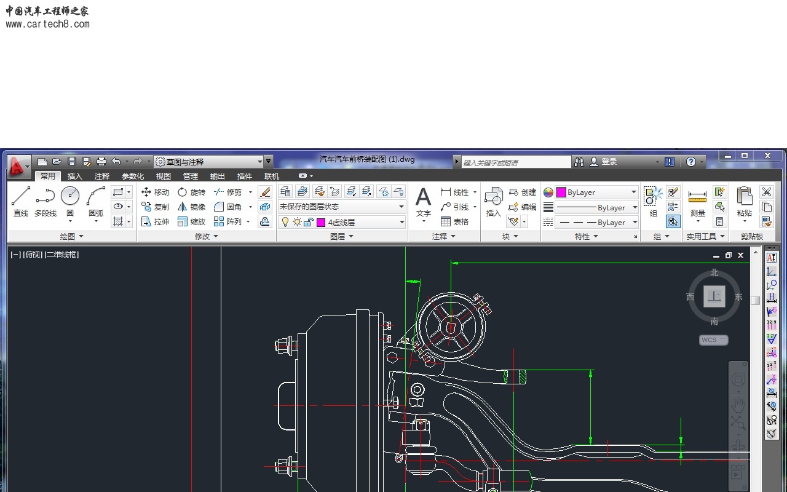Screen dimensions: 787x492
Task: Open the 文字 (Text) annotation tool
Action: tap(423, 202)
